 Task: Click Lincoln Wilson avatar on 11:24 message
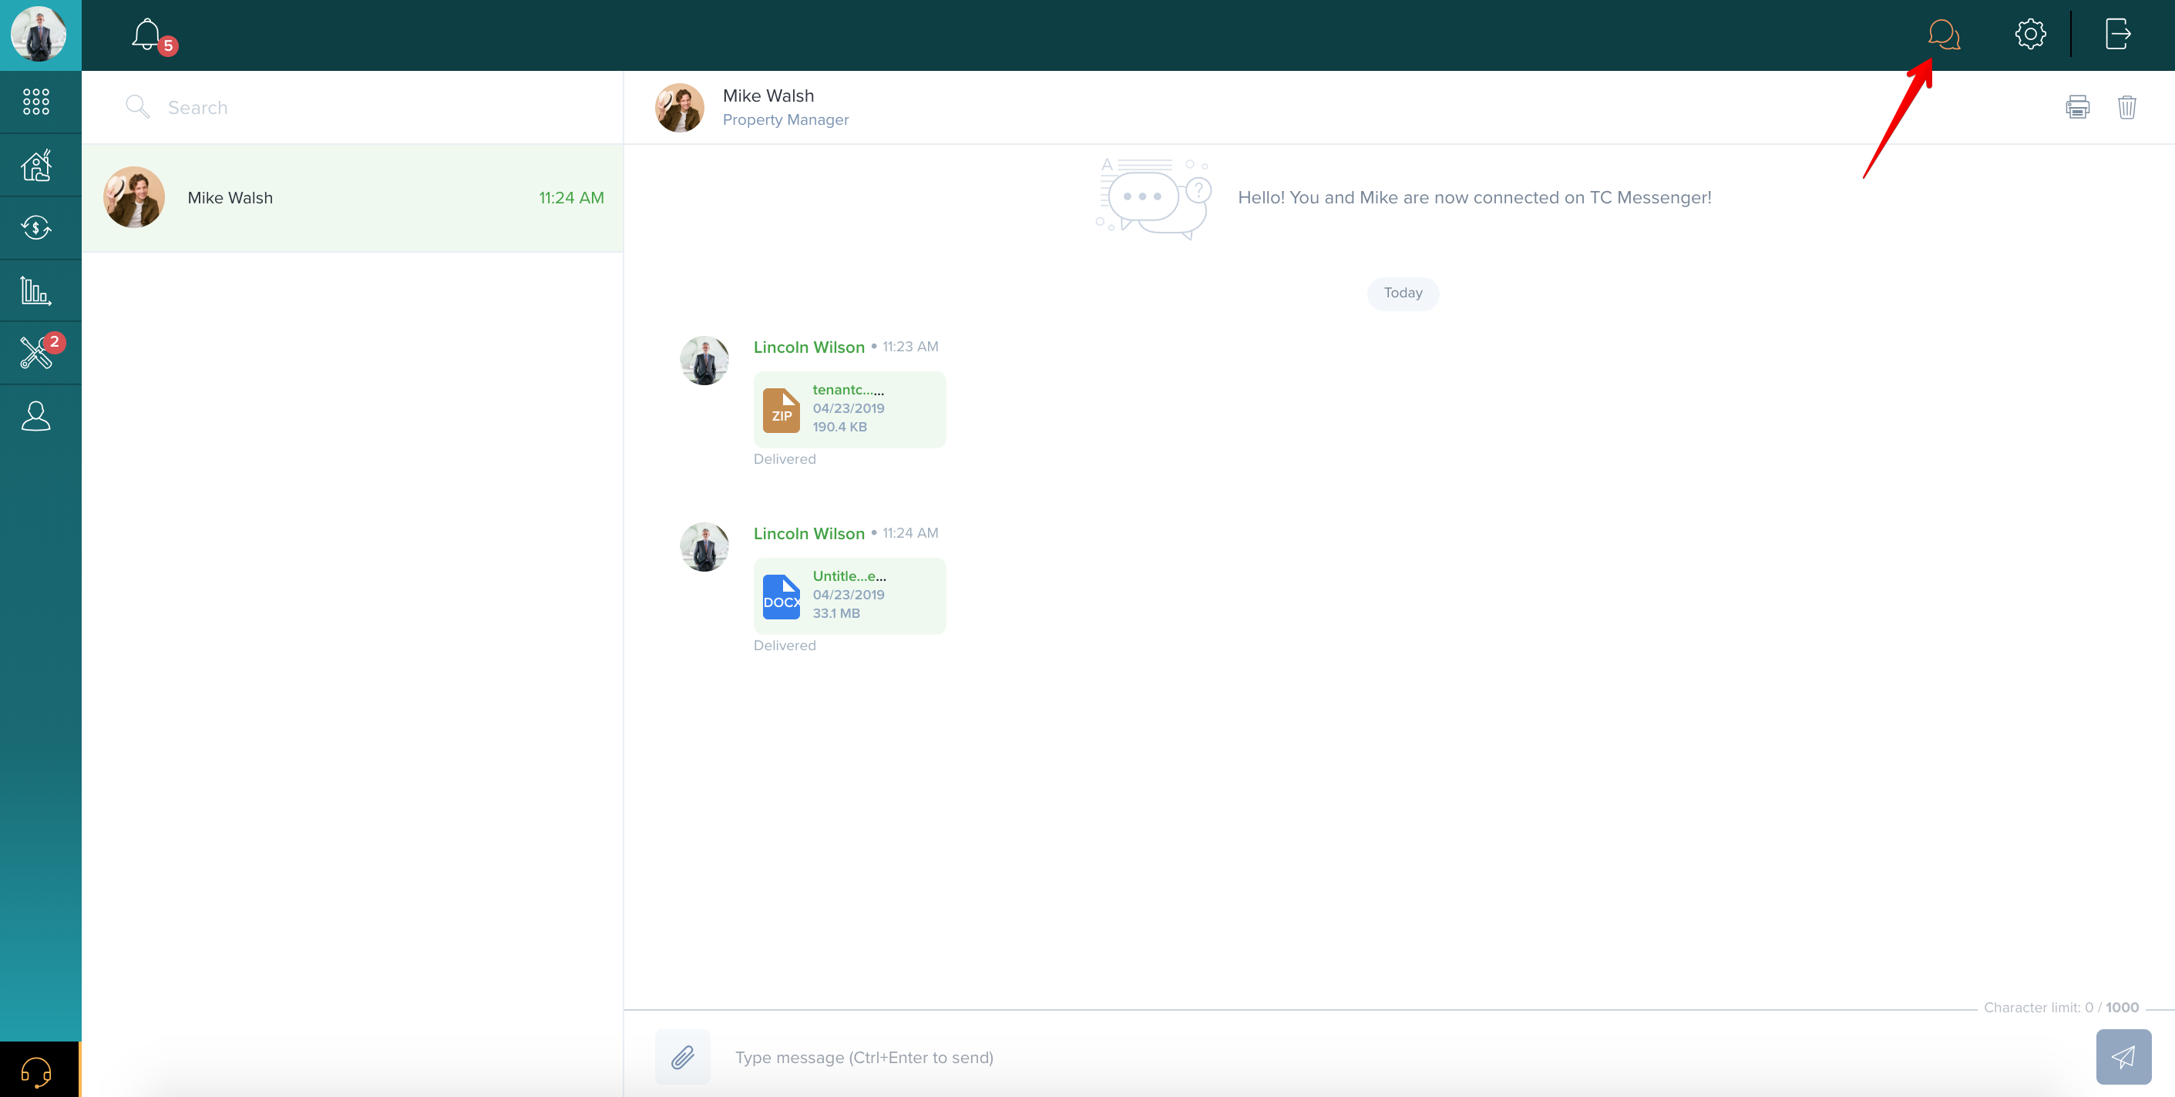point(704,548)
